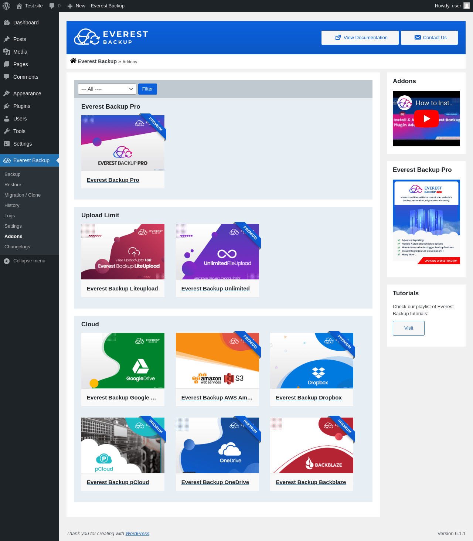Image resolution: width=473 pixels, height=541 pixels.
Task: Click the Dropbox addon thumbnail
Action: click(x=312, y=361)
